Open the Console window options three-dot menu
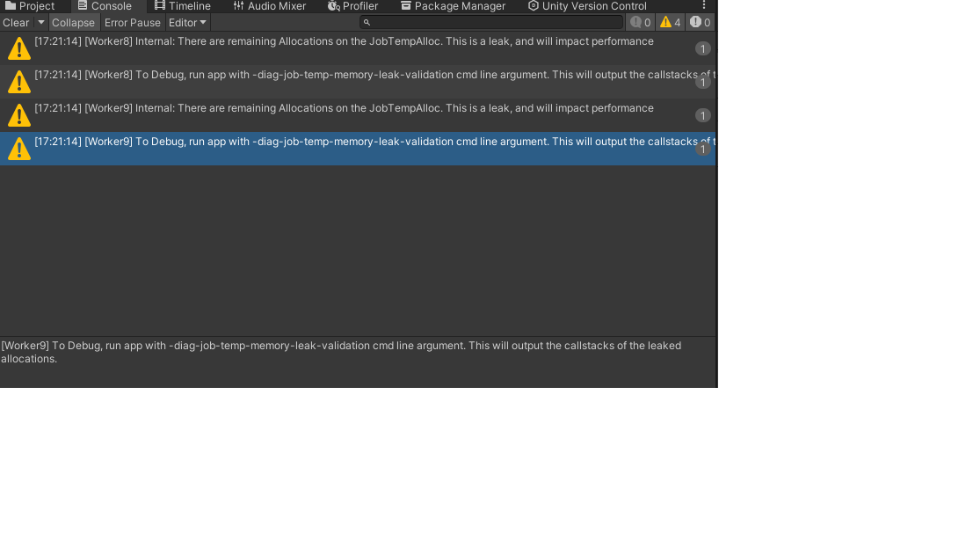The height and width of the screenshot is (548, 973). click(703, 6)
